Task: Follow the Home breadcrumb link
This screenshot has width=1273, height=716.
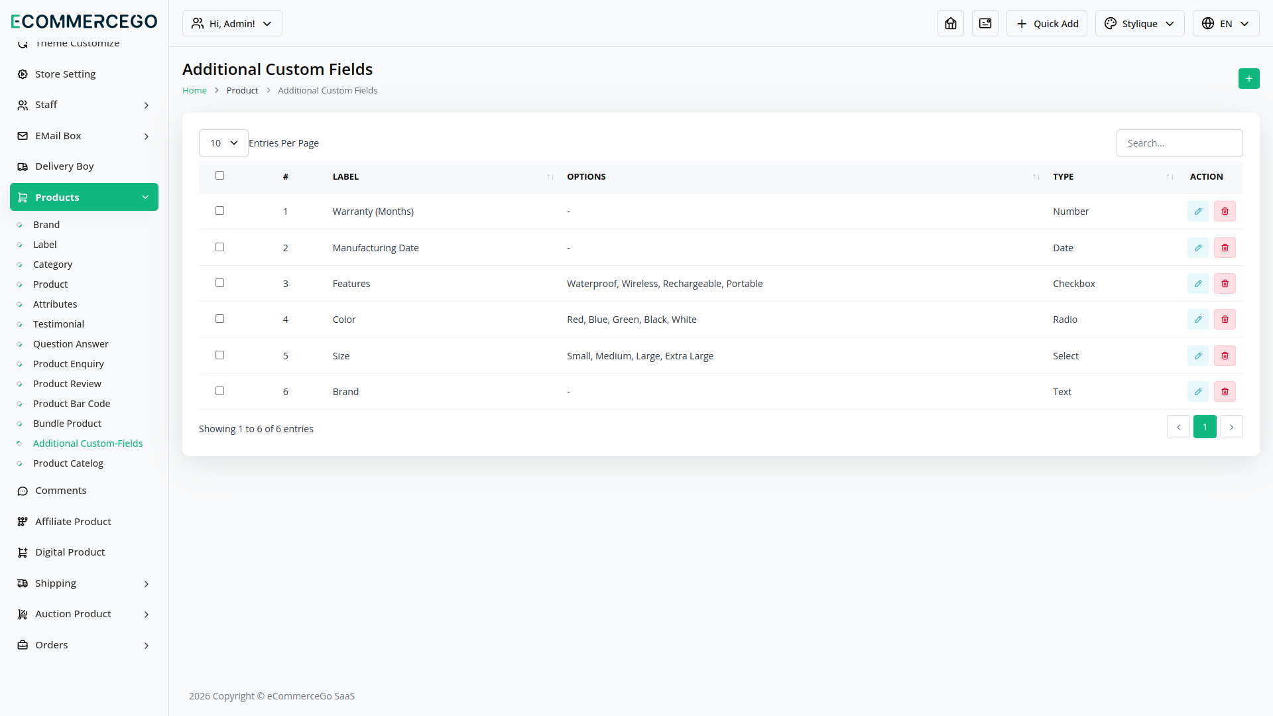Action: coord(194,90)
